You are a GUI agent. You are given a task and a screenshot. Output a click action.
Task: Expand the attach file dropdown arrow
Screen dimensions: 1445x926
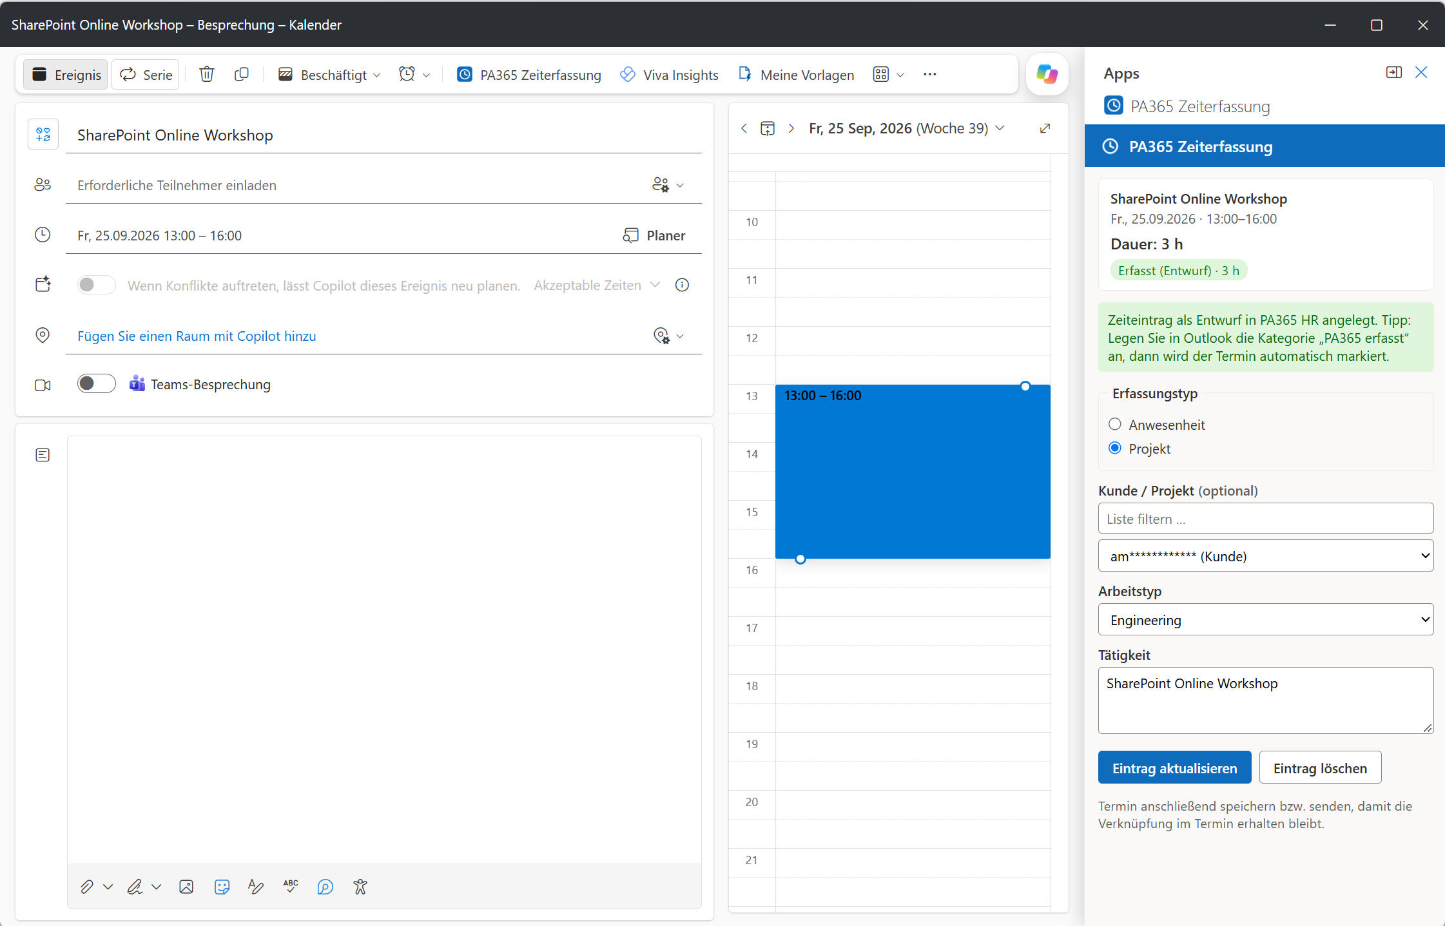pos(108,887)
